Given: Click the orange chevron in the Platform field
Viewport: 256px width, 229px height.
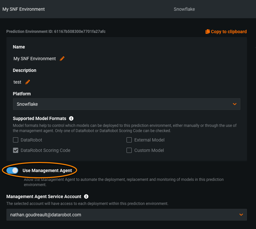Looking at the screenshot, I should (235, 104).
